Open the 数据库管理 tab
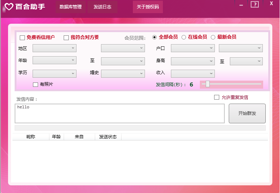The height and width of the screenshot is (193, 280). 71,7
